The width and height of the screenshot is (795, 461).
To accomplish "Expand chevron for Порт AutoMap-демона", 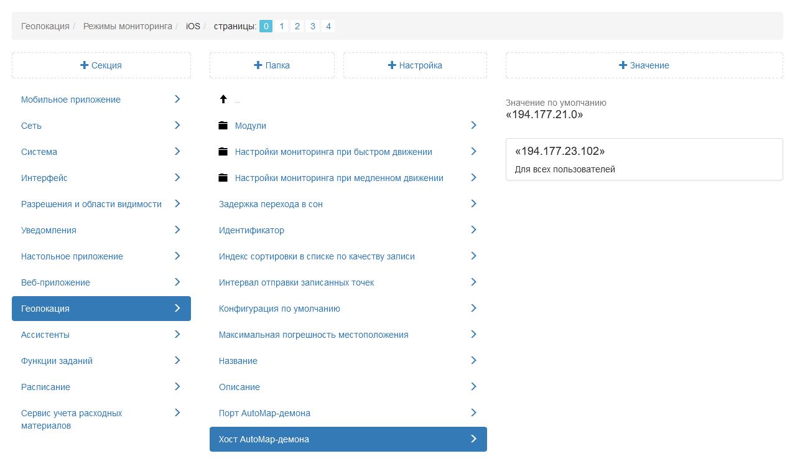I will [473, 412].
